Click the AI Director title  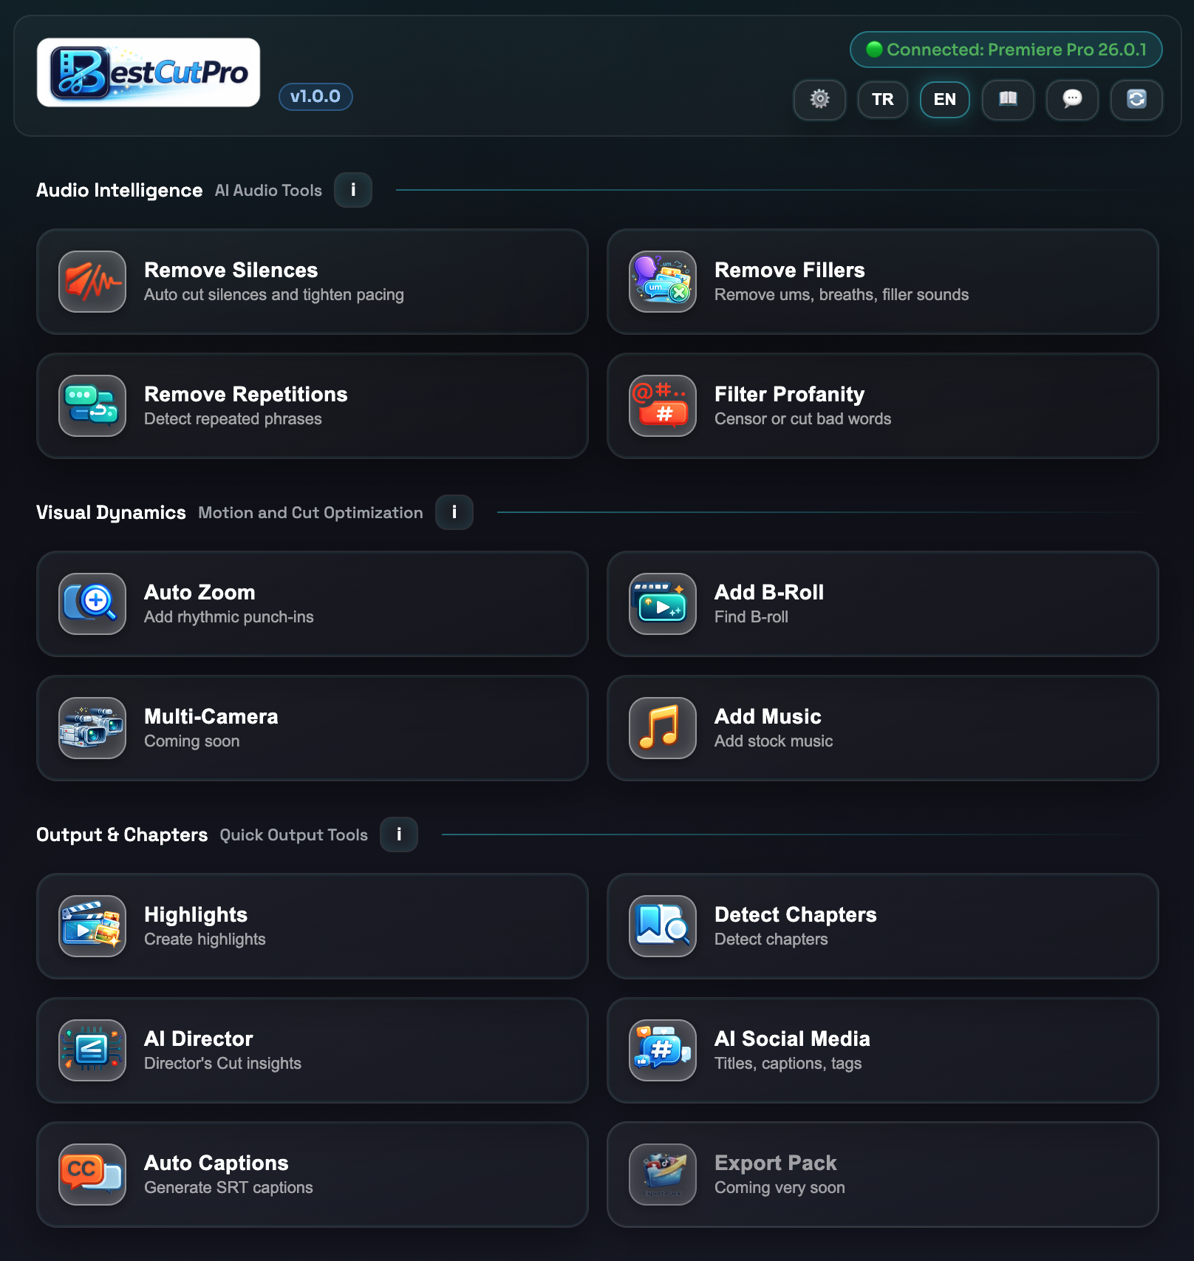point(198,1039)
